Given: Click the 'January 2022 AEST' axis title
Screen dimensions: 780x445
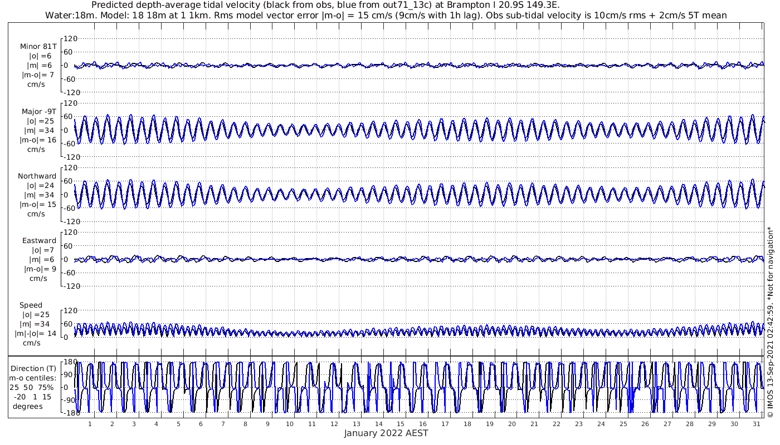Looking at the screenshot, I should point(386,433).
